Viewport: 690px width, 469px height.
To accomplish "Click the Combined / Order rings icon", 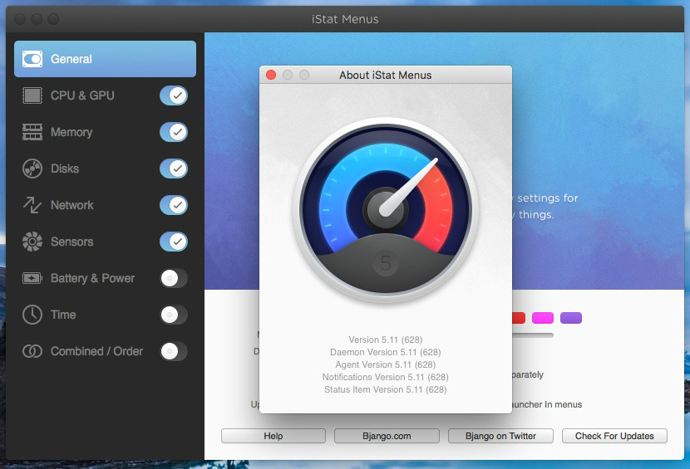I will click(32, 351).
